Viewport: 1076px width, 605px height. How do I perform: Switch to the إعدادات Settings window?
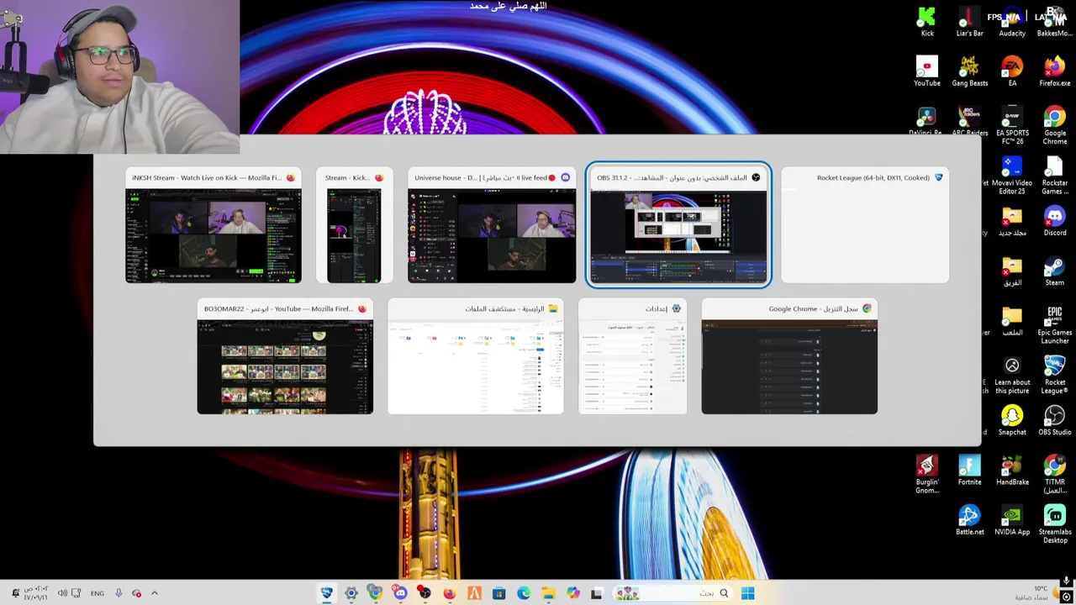pyautogui.click(x=632, y=357)
